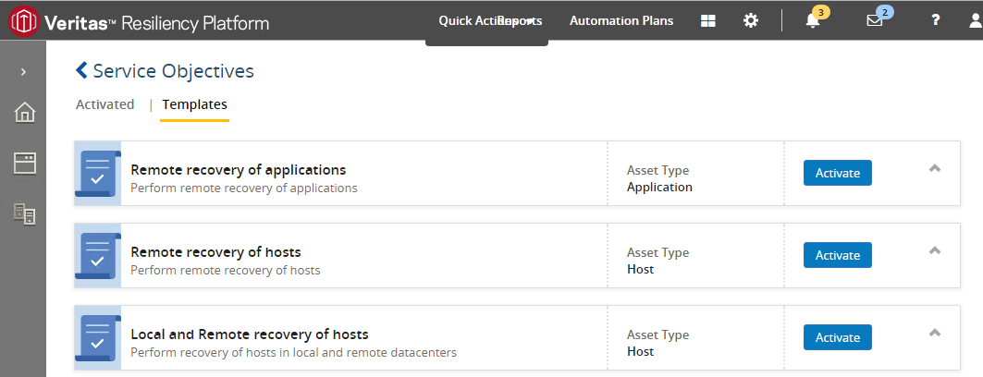Click the template icon for Remote recovery of applications
Screen dimensions: 983x377
pyautogui.click(x=98, y=173)
